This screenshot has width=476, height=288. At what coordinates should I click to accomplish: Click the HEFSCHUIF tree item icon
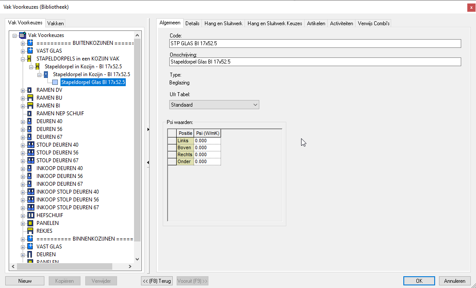tap(30, 215)
